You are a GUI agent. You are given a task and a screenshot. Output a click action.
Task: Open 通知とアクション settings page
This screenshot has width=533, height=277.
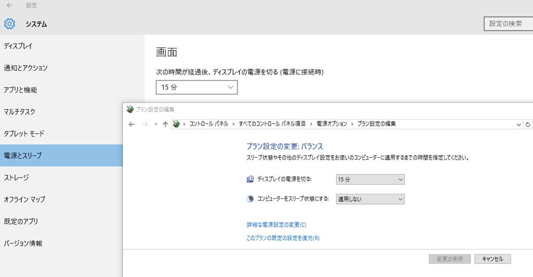26,68
